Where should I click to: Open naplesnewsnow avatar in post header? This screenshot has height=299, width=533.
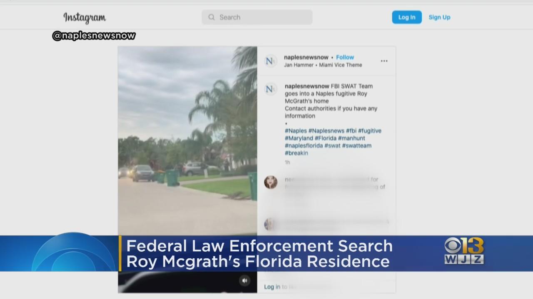[x=270, y=61]
